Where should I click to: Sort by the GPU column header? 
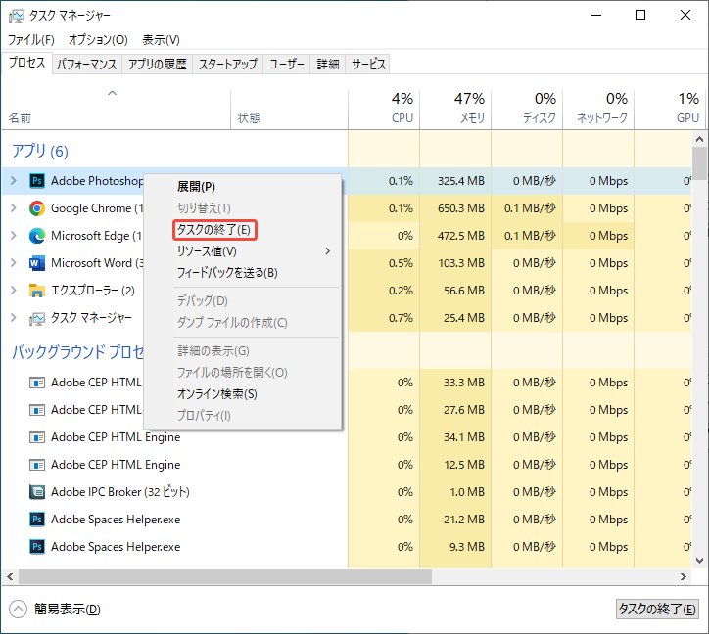click(670, 109)
